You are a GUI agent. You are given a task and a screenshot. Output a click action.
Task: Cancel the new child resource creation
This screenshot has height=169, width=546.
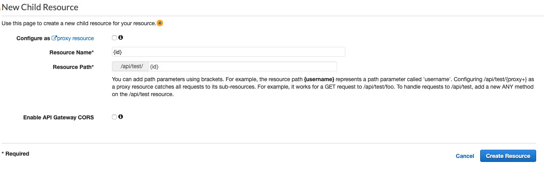pyautogui.click(x=465, y=156)
